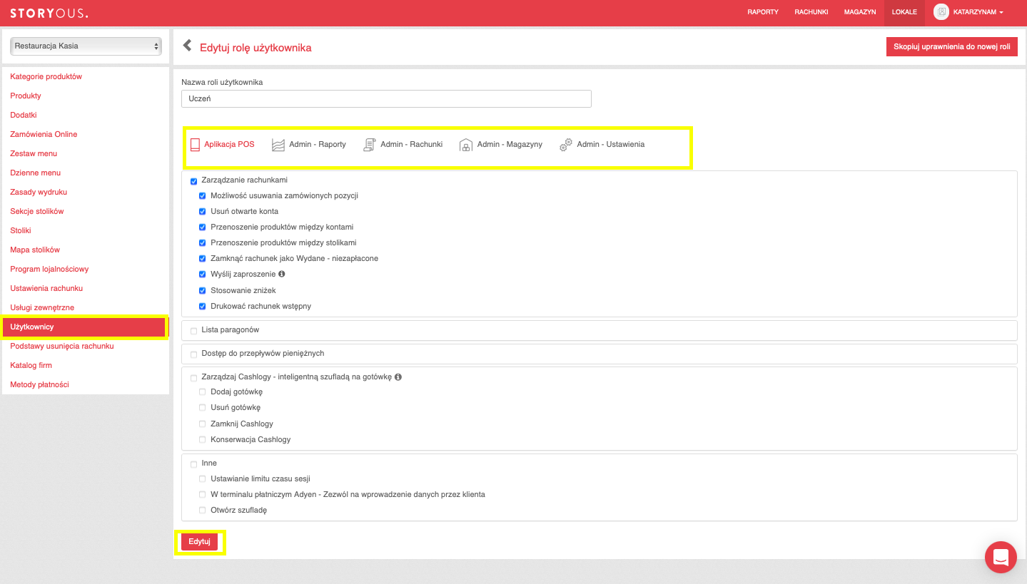Open the Intercom chat bubble icon
This screenshot has height=584, width=1027.
tap(1001, 558)
